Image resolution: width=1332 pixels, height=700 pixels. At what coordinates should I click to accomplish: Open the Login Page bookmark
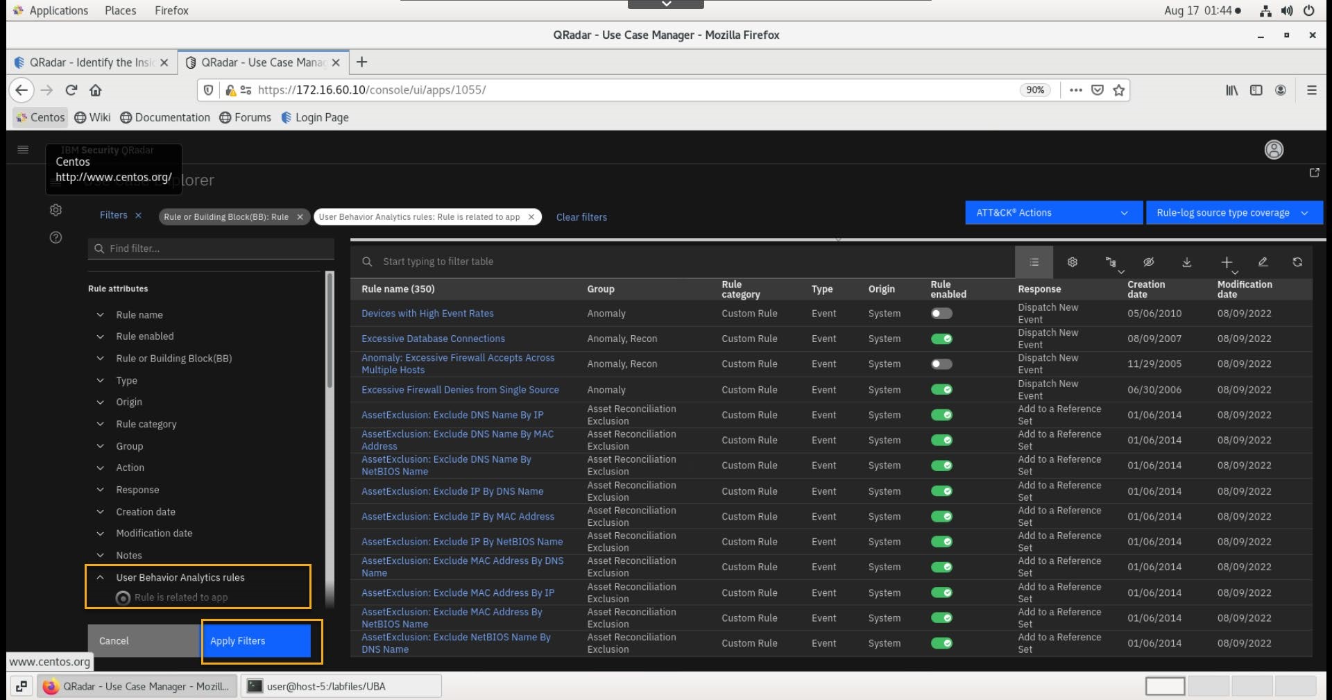coord(315,117)
